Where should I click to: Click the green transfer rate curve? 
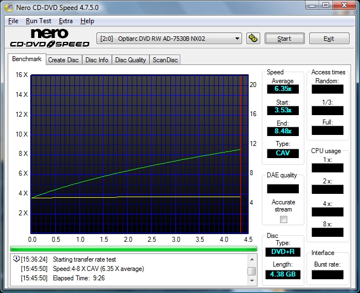(x=136, y=169)
